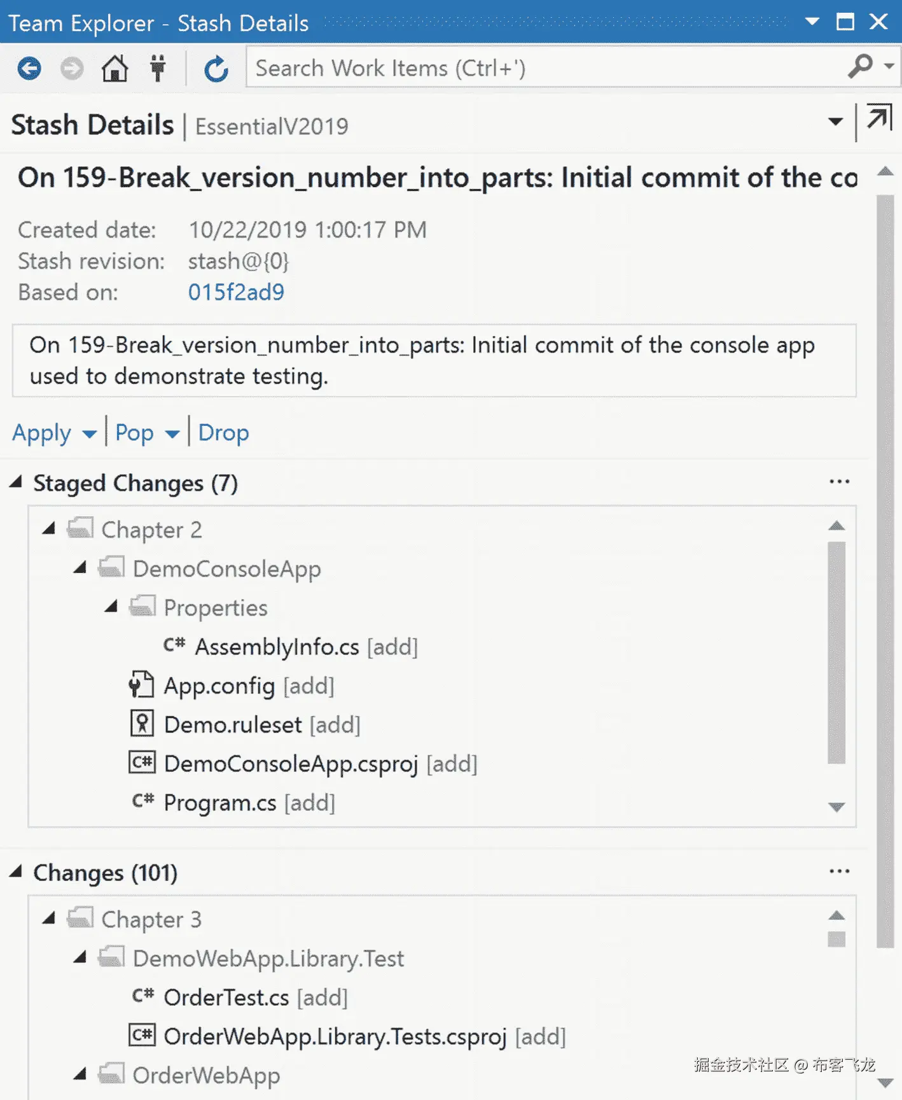Click the staged changes list scrollbar down arrow

[836, 807]
